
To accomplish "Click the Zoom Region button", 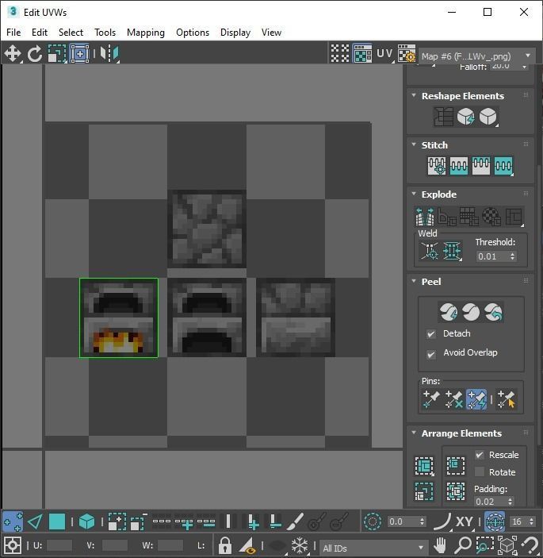I will click(484, 545).
